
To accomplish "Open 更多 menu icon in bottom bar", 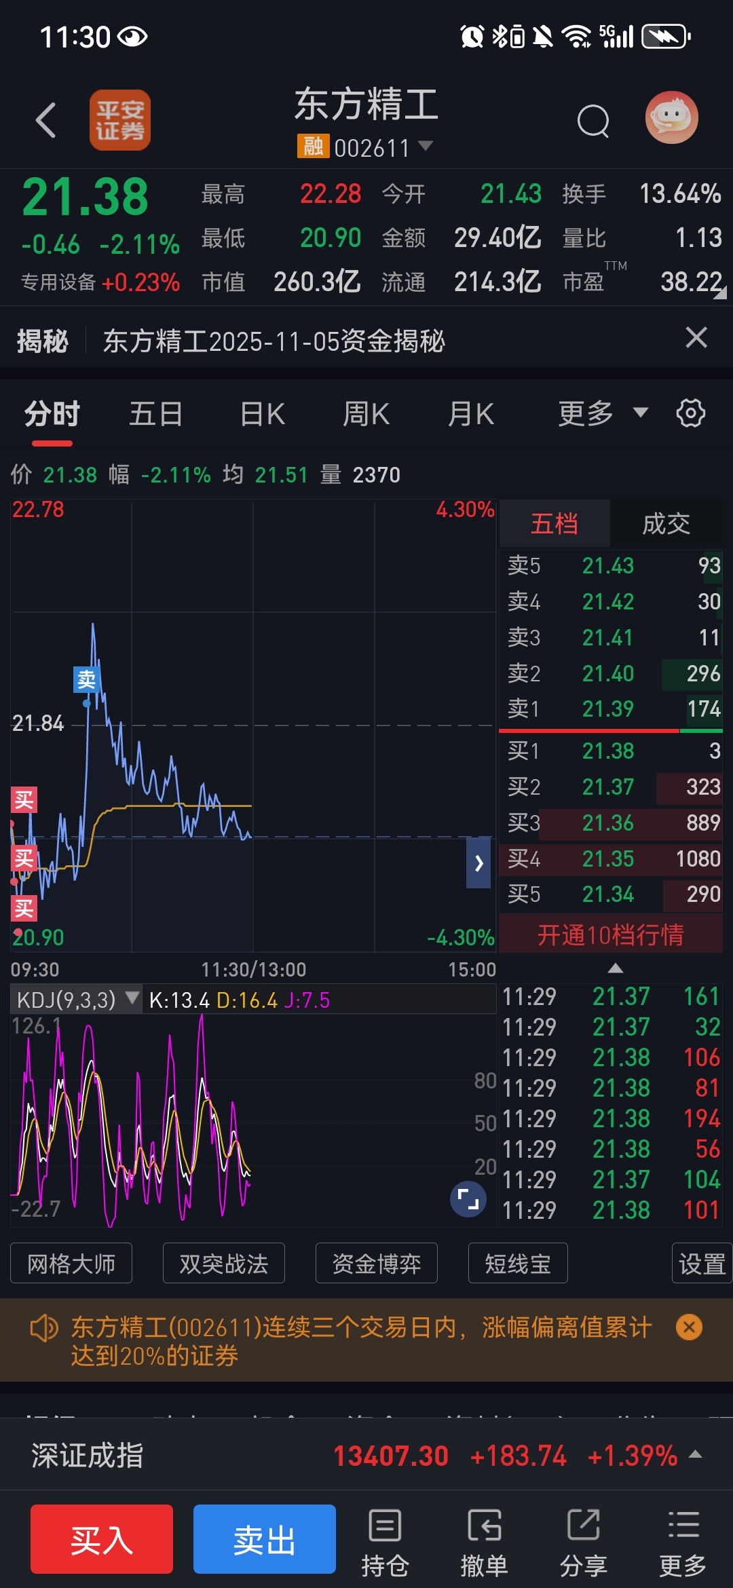I will (x=683, y=1543).
